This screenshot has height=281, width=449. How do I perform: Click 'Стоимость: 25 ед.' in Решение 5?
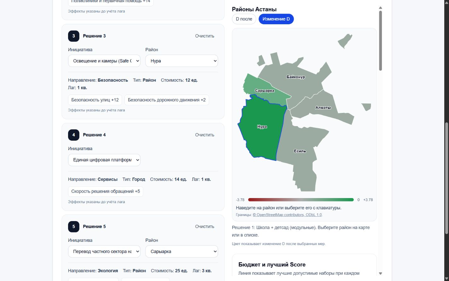click(x=169, y=271)
